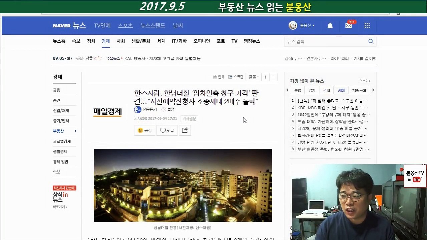Open the 경제 일반 sidebar category
427x240 pixels.
60,162
